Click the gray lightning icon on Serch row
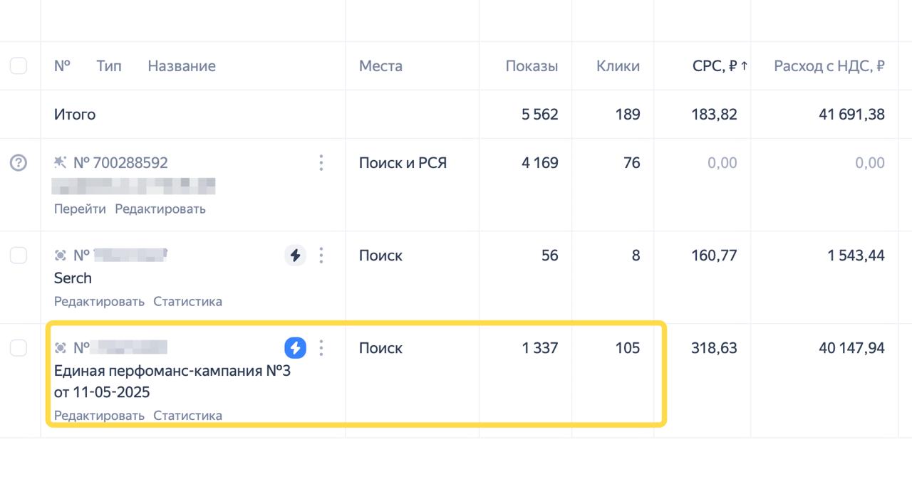The image size is (912, 489). [x=295, y=255]
